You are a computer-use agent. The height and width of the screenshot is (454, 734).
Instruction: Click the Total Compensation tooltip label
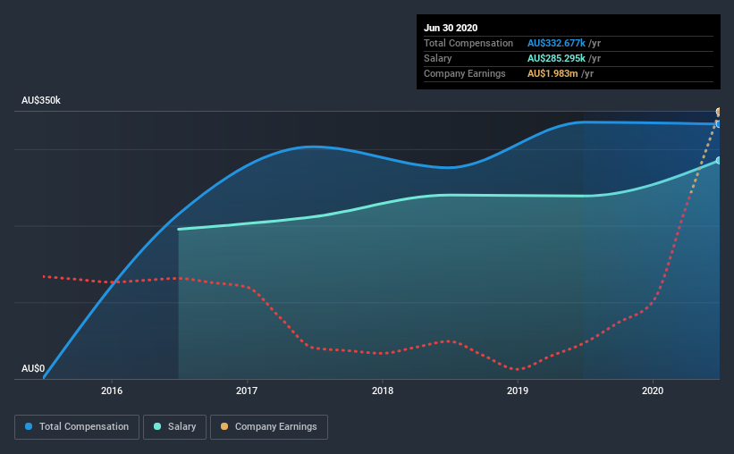click(468, 43)
